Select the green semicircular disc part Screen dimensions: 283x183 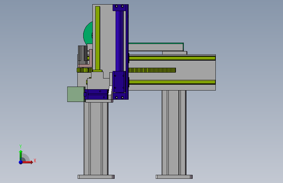pyautogui.click(x=88, y=34)
